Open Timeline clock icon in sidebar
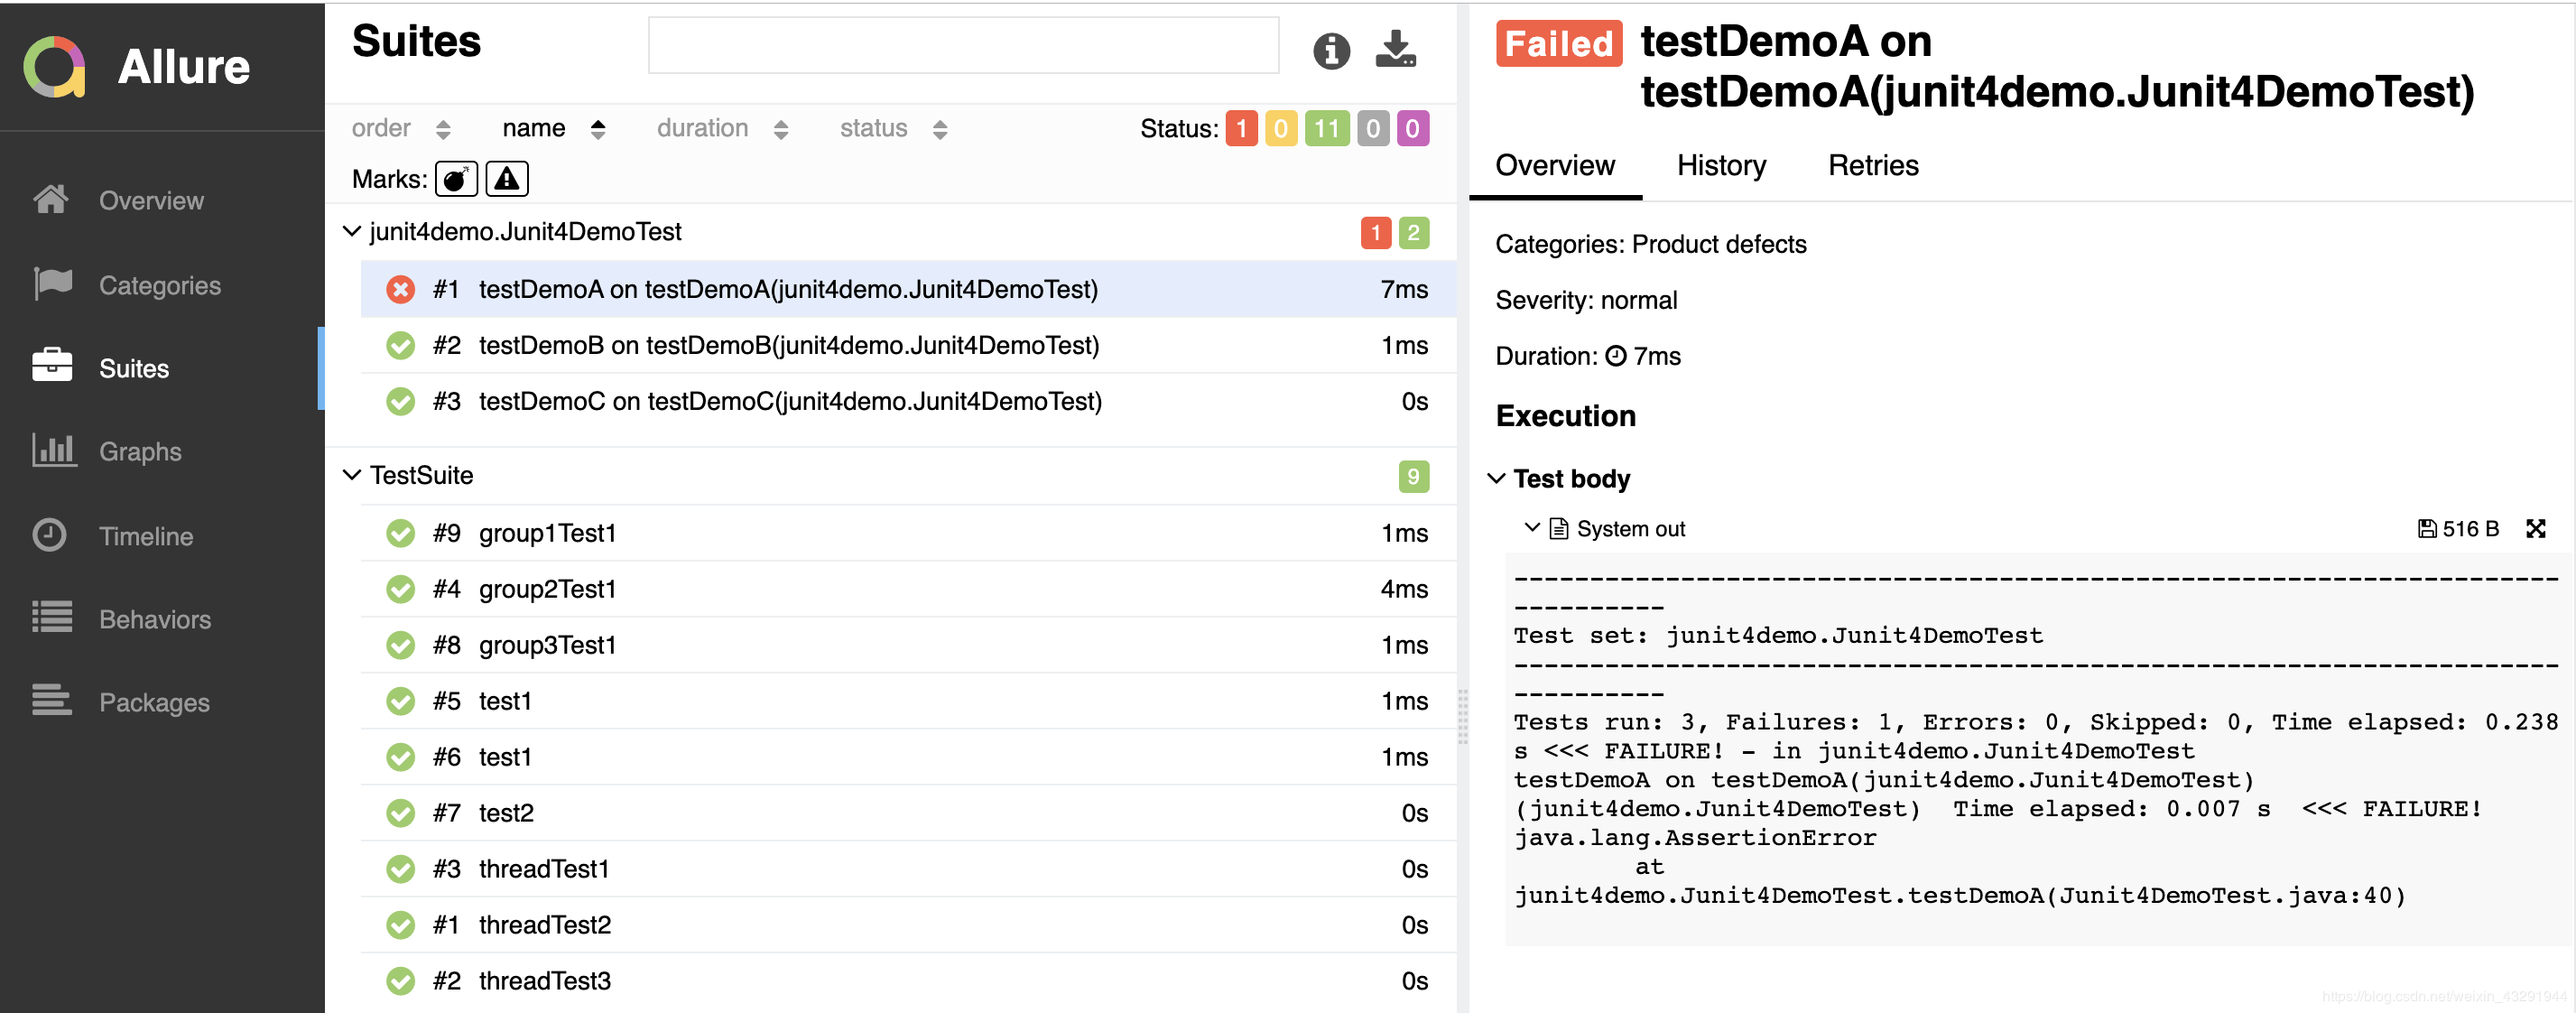2576x1013 pixels. 50,535
